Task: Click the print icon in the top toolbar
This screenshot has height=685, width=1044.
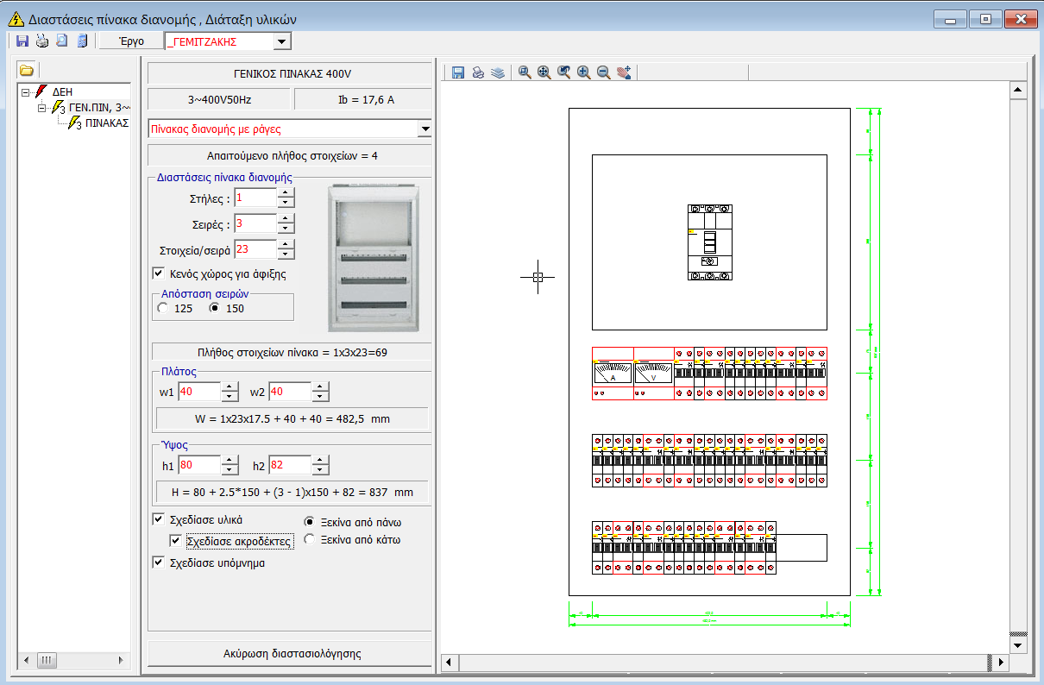Action: tap(42, 41)
